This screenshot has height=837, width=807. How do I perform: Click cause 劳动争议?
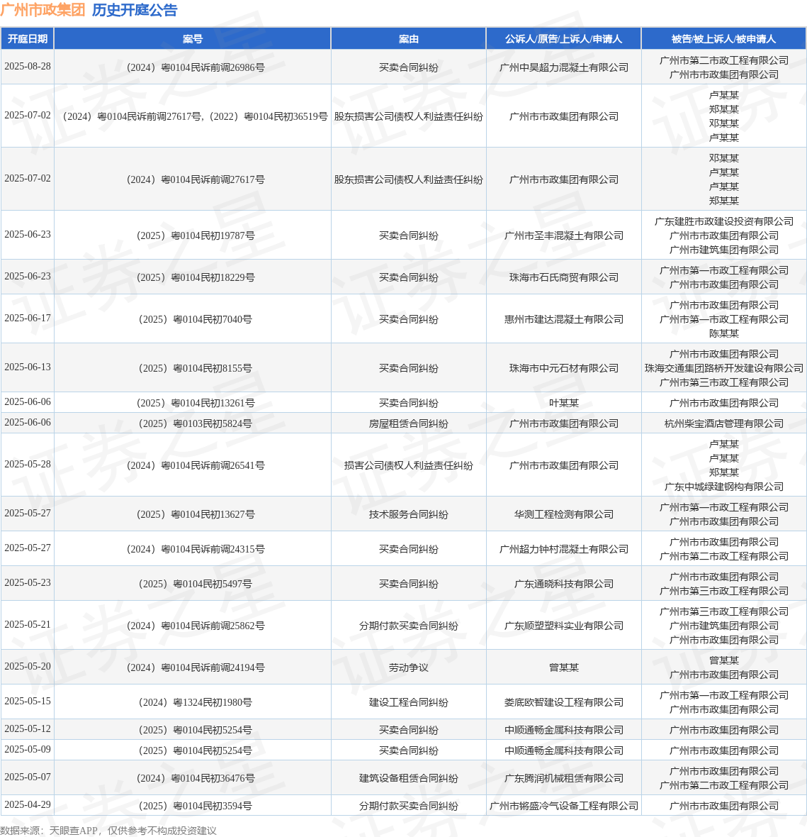408,667
